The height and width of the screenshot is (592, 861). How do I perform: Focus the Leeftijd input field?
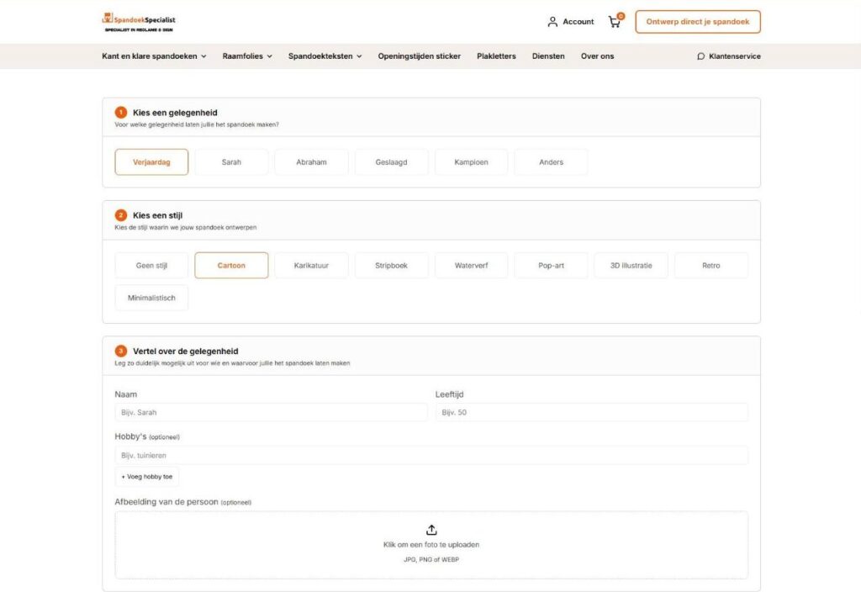591,412
